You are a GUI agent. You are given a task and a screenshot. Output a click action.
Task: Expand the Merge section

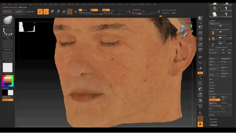(211, 82)
